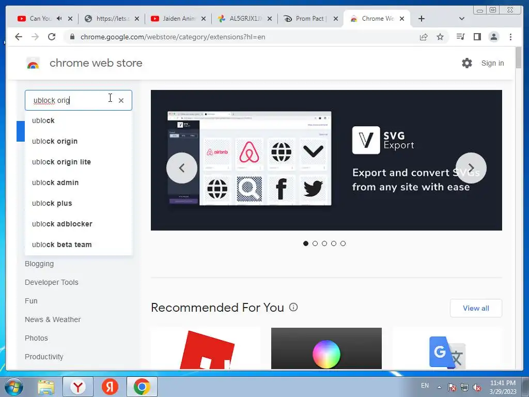This screenshot has height=397, width=529.
Task: Click the Chrome taskbar icon
Action: coord(142,387)
